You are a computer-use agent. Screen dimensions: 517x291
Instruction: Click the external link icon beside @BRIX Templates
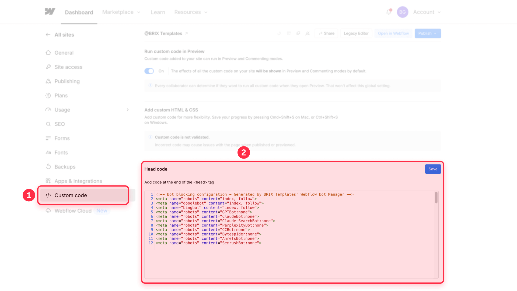tap(186, 33)
